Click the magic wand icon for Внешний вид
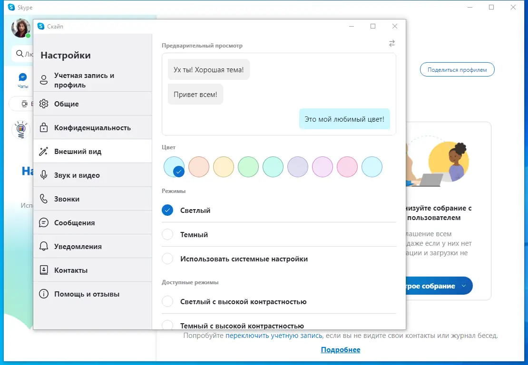This screenshot has width=528, height=365. pyautogui.click(x=44, y=152)
